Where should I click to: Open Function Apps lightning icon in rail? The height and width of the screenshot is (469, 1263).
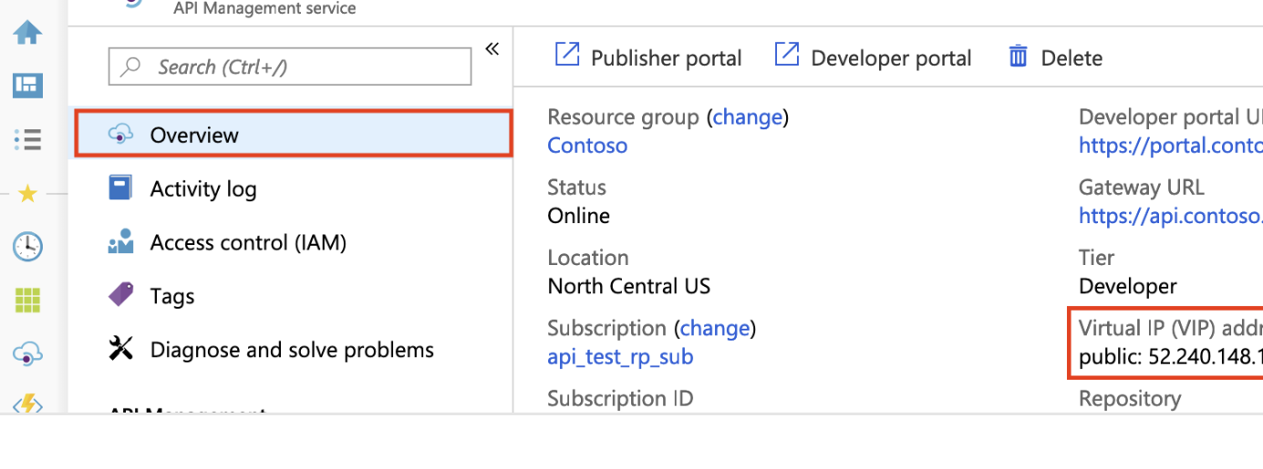click(x=27, y=403)
